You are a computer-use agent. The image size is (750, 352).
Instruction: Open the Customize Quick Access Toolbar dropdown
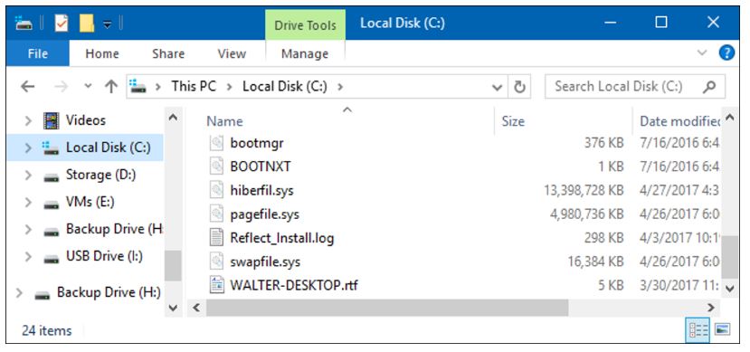click(108, 24)
